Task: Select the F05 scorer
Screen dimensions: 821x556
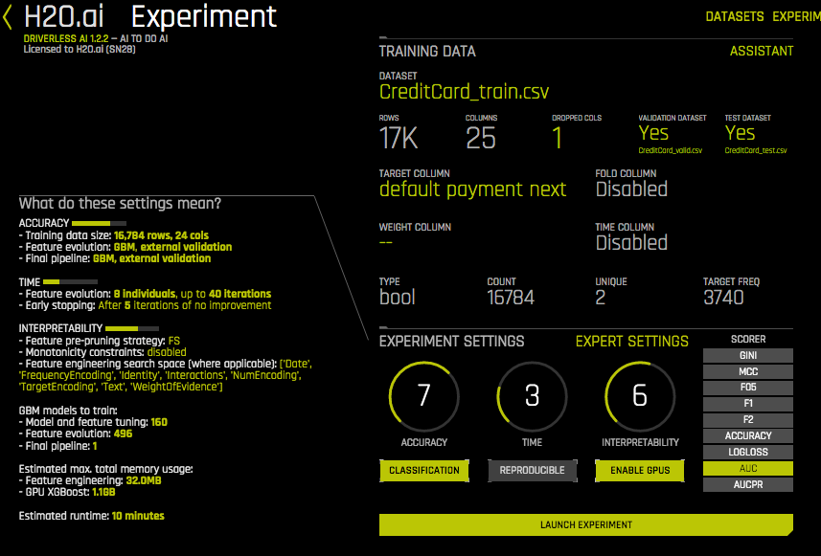Action: 747,388
